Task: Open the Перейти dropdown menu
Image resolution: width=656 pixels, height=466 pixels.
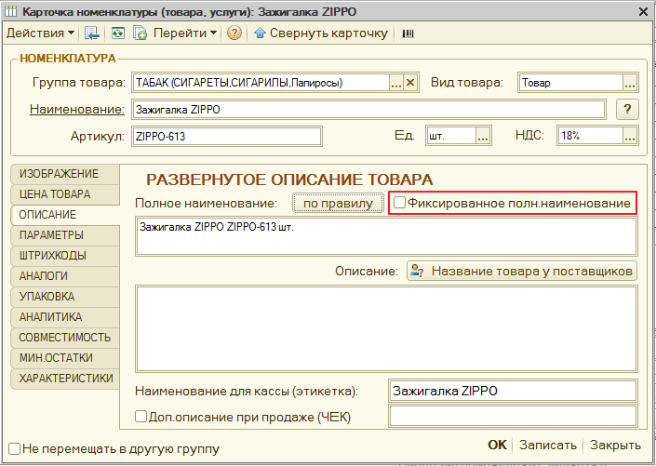Action: click(185, 33)
